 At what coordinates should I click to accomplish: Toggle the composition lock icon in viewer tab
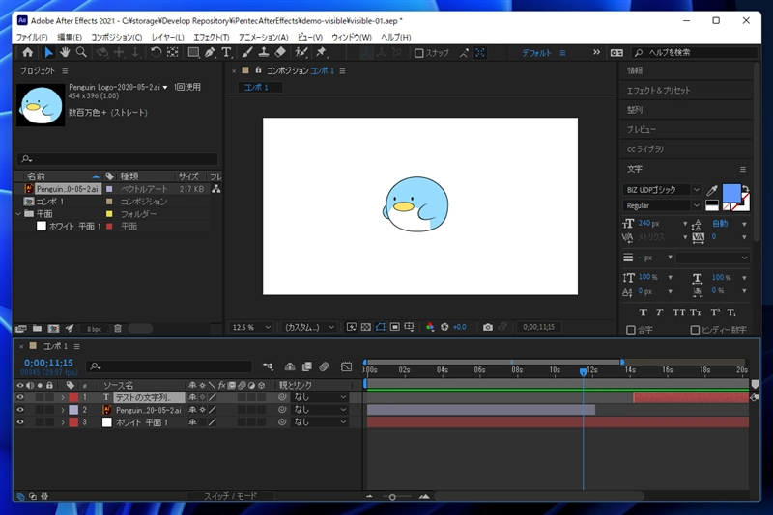click(258, 70)
